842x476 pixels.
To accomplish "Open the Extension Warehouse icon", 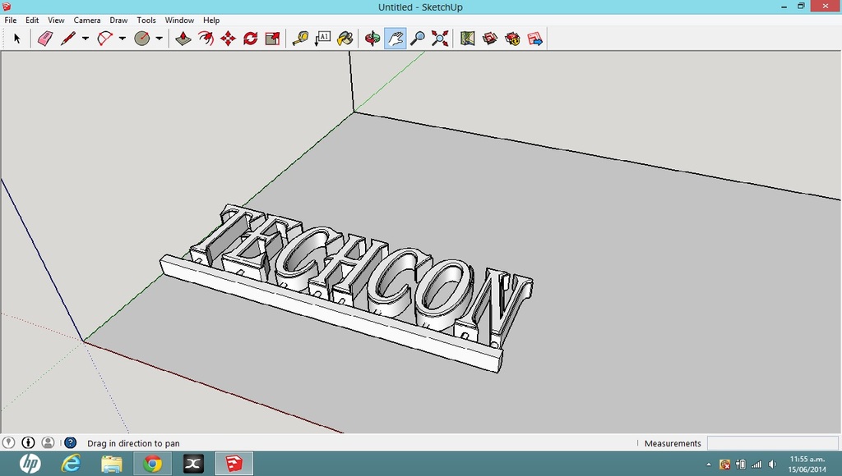I will pos(512,39).
